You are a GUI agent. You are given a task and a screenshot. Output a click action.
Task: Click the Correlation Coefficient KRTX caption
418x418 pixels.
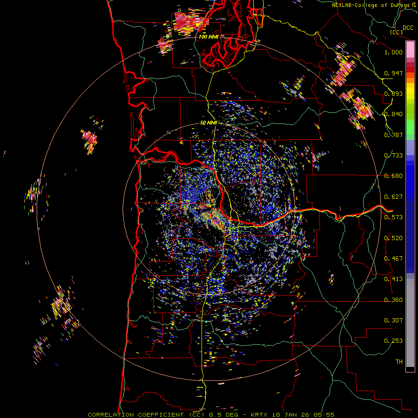click(x=211, y=415)
